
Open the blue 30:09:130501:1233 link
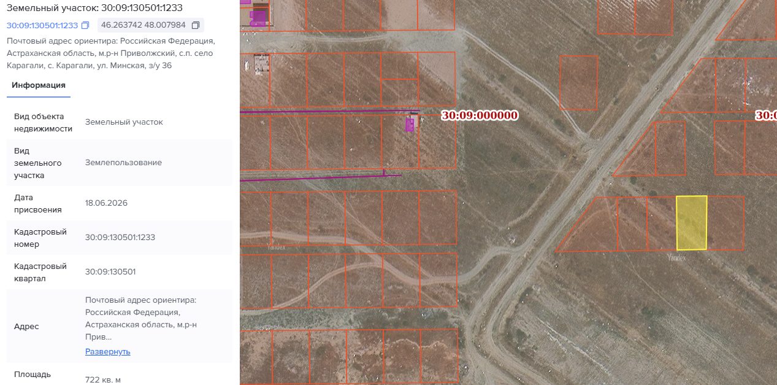[42, 25]
